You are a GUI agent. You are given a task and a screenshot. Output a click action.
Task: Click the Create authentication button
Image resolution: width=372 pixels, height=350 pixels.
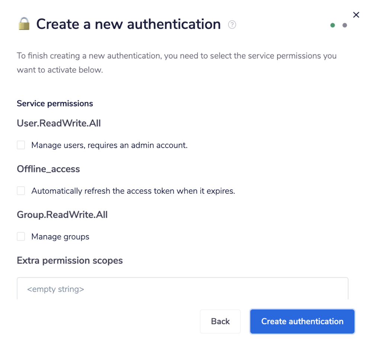pyautogui.click(x=302, y=321)
